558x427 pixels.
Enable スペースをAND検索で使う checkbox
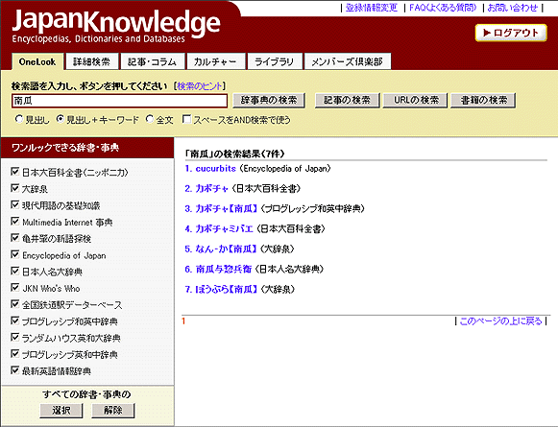click(x=186, y=119)
